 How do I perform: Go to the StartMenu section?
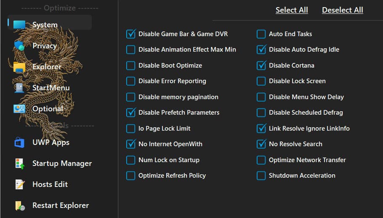[x=51, y=87]
